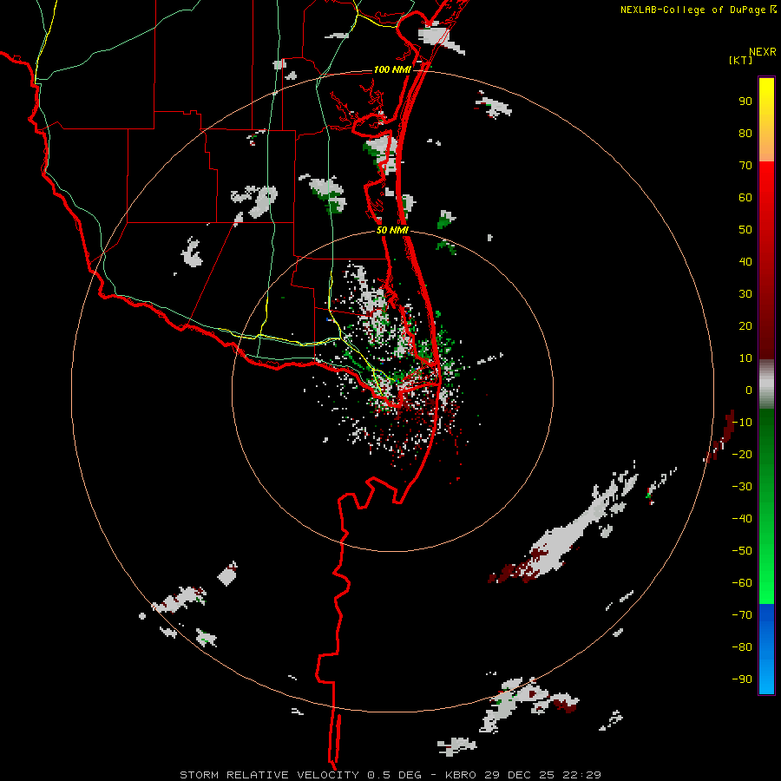Click the positive 90 knot scale value
This screenshot has width=781, height=781.
pos(745,102)
